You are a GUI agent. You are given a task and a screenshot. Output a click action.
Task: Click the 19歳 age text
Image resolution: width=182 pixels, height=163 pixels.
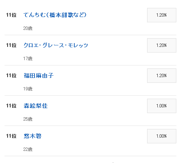point(28,89)
